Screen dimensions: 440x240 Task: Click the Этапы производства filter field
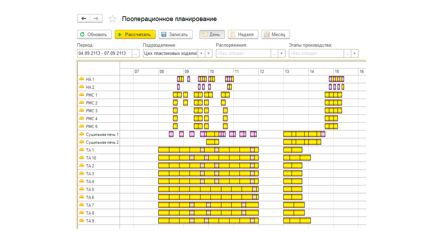click(x=316, y=53)
